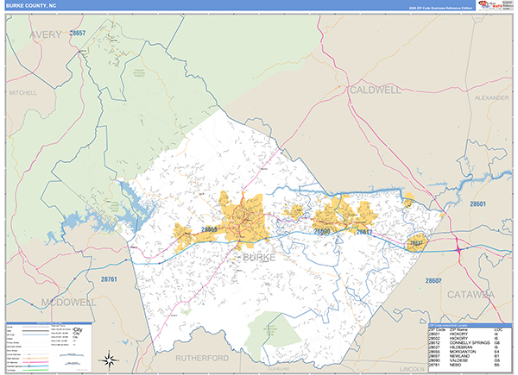This screenshot has height=375, width=518.
Task: Click the RUTHERFORD county label
Action: pyautogui.click(x=202, y=358)
